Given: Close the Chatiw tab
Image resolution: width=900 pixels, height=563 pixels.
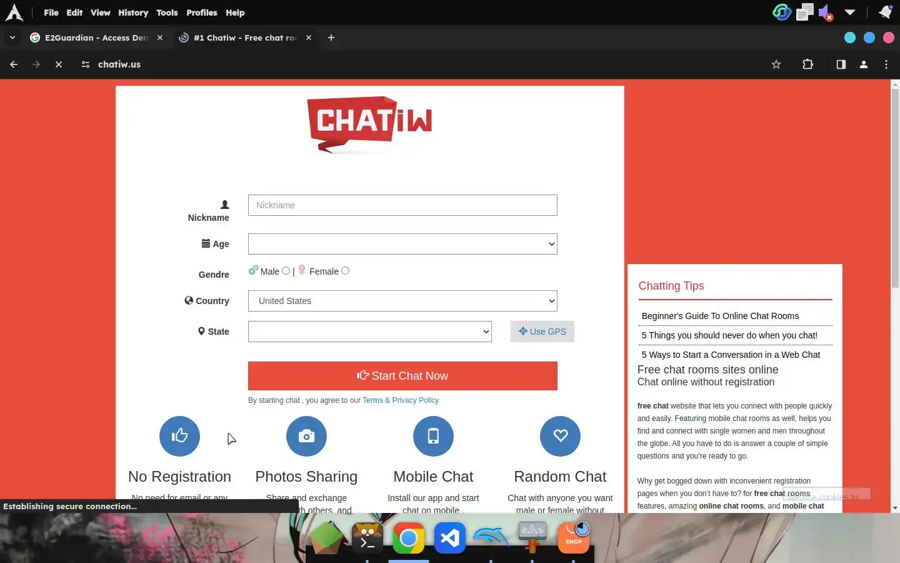Looking at the screenshot, I should tap(309, 38).
